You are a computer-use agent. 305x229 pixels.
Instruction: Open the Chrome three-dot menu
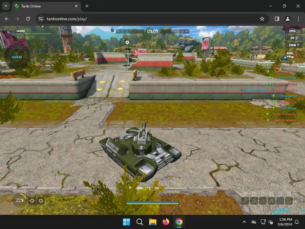[298, 19]
